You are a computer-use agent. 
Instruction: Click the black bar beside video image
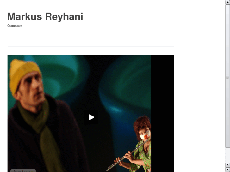click(163, 113)
